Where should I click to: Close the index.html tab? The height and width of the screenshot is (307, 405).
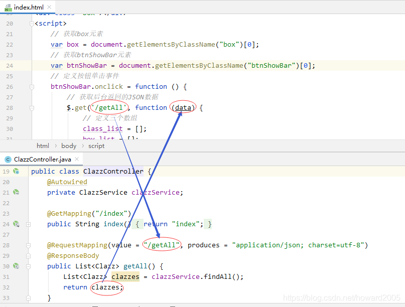coord(49,8)
